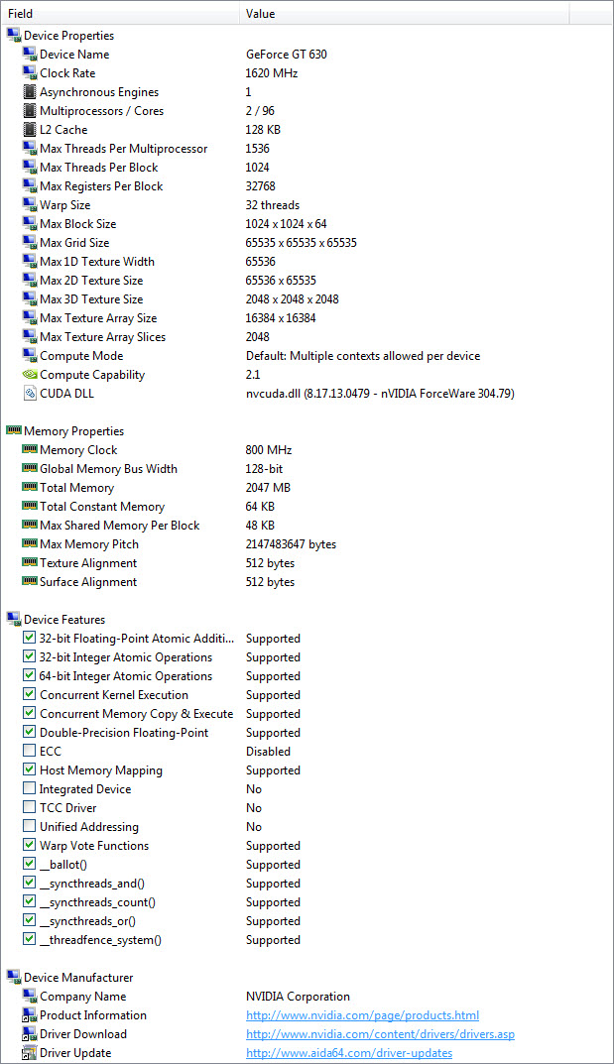Click the Company Name row icon
Viewport: 614px width, 1064px height.
coord(29,997)
